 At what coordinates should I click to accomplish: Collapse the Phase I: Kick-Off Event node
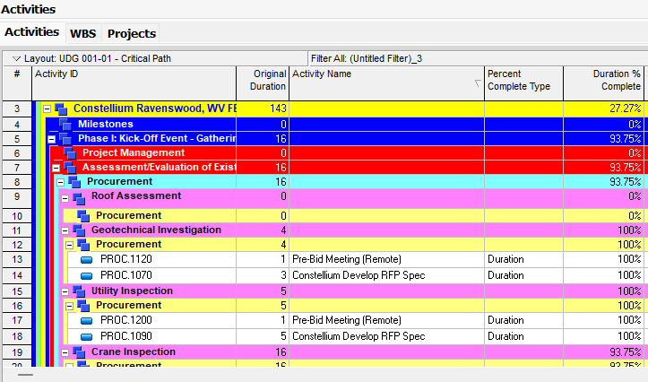point(51,139)
